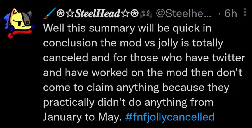Click the phrase 'January to May.'
The width and height of the screenshot is (252, 128).
click(82, 117)
